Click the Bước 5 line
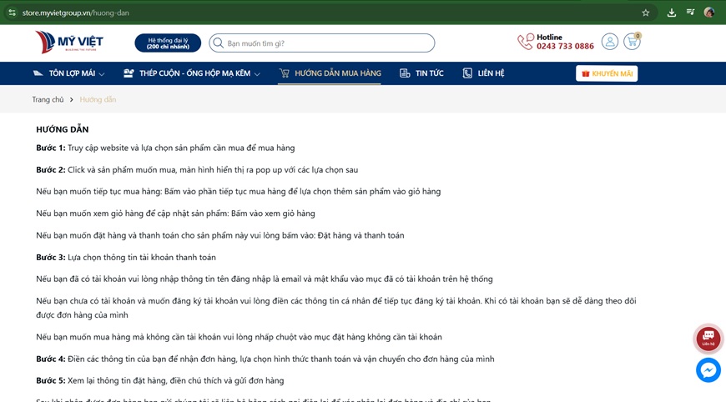Screen dimensions: 726x402 point(160,380)
